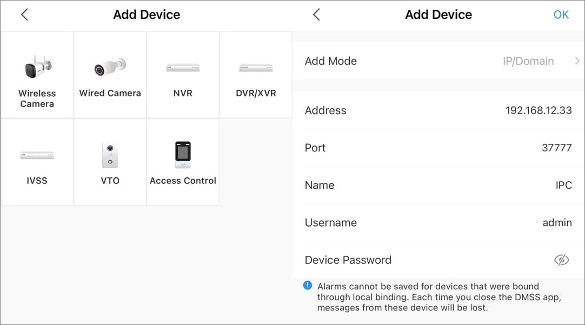
Task: Go back from device type list
Action: coord(25,15)
